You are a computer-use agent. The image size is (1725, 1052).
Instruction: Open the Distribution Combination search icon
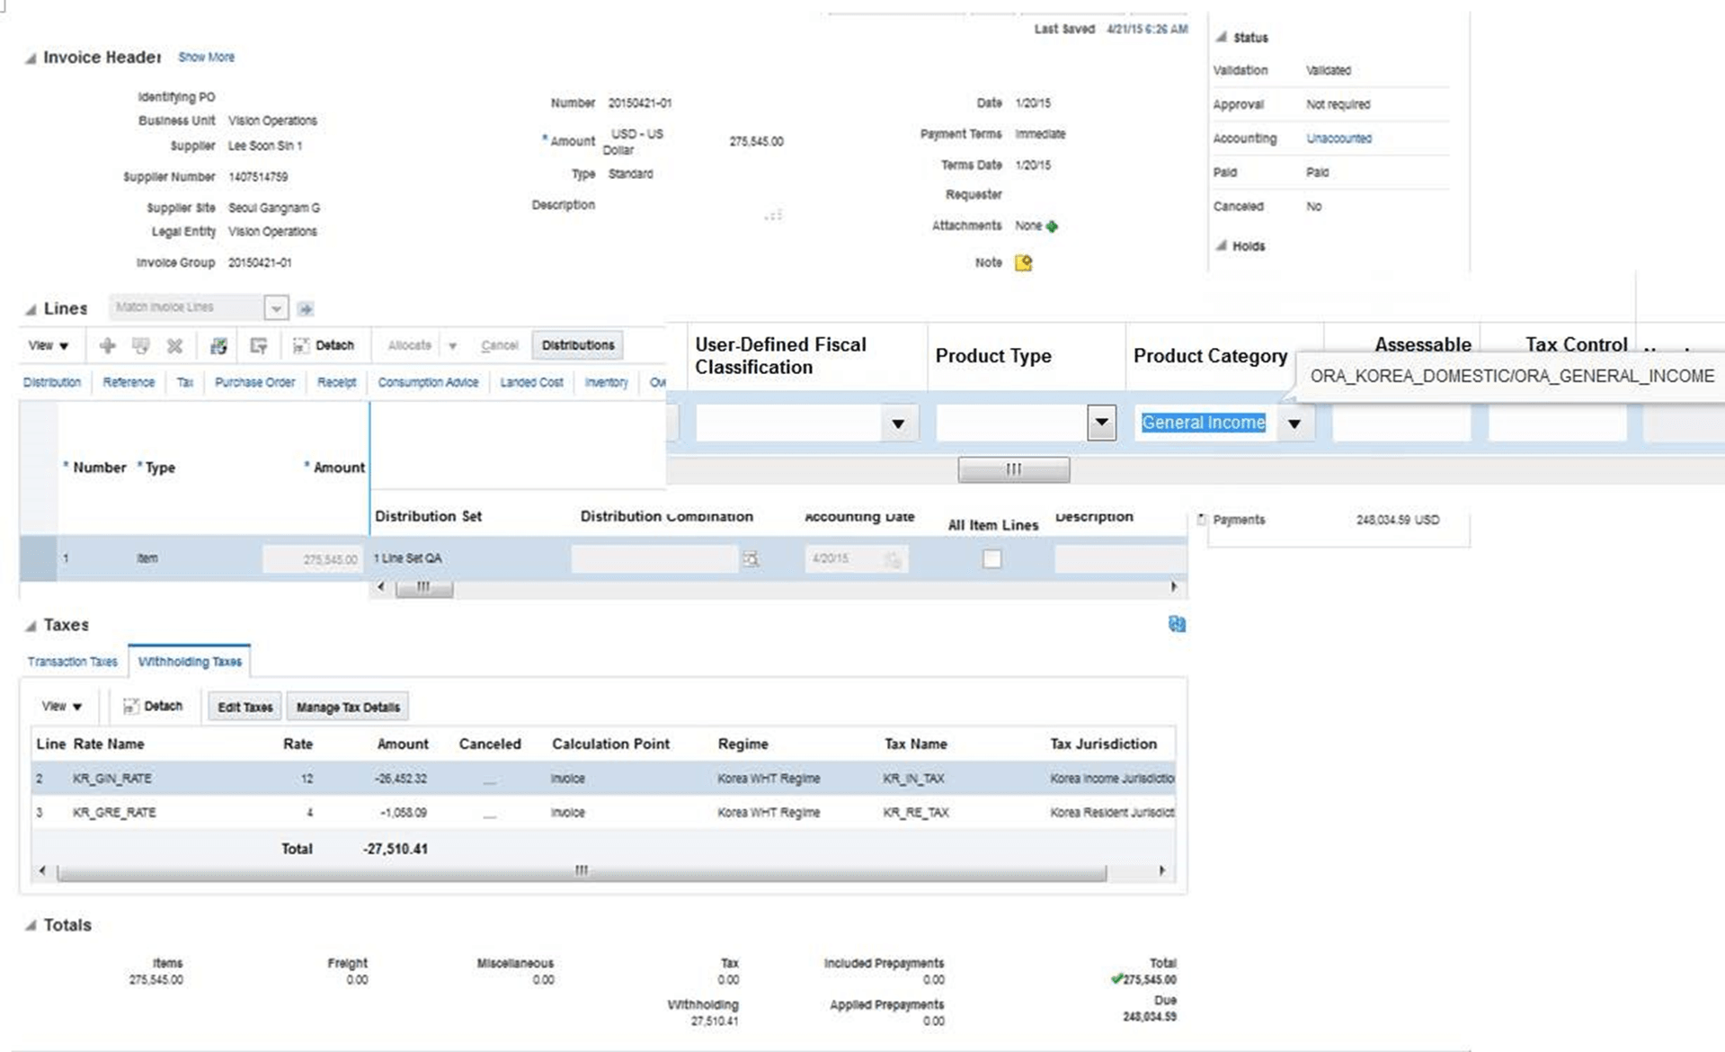(x=751, y=558)
